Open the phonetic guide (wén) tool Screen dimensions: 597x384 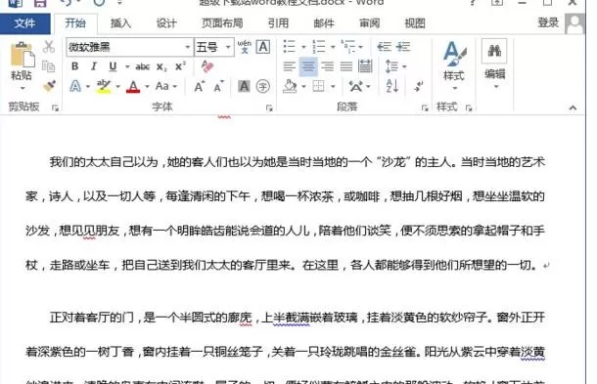click(x=244, y=47)
